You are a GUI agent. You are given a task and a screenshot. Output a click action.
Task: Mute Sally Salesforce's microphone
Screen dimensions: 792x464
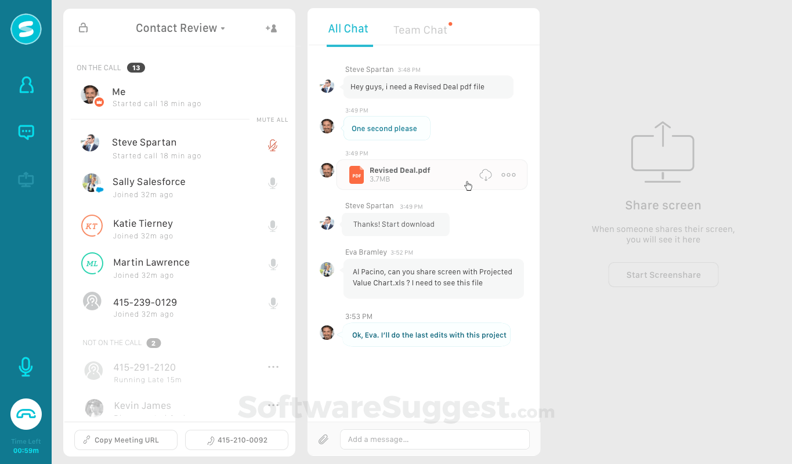[272, 183]
